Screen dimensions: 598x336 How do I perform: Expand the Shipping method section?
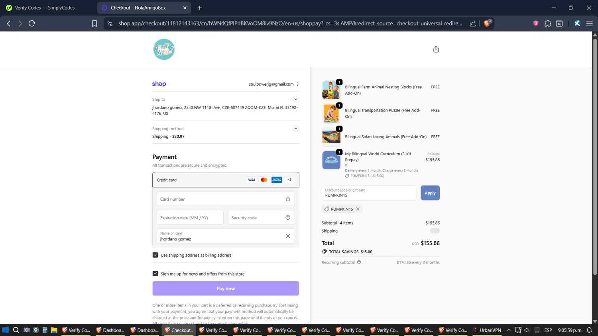point(295,128)
